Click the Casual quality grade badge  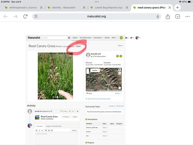(x=78, y=46)
